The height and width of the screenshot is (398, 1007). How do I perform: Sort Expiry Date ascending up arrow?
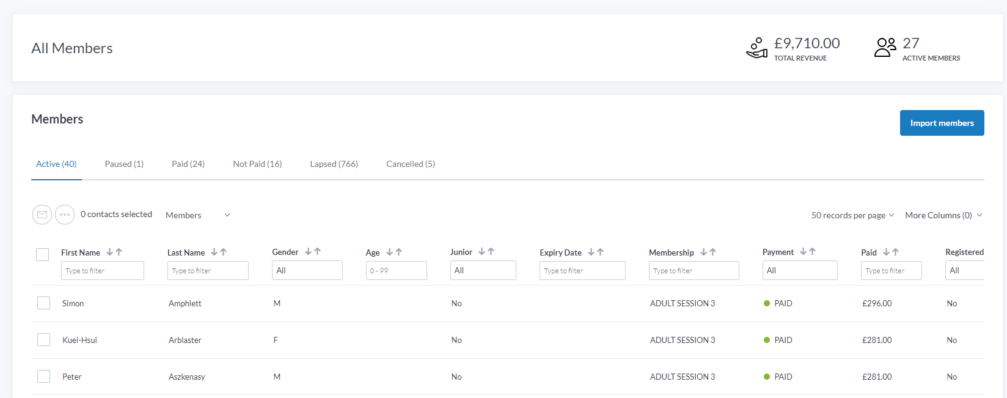pyautogui.click(x=601, y=252)
